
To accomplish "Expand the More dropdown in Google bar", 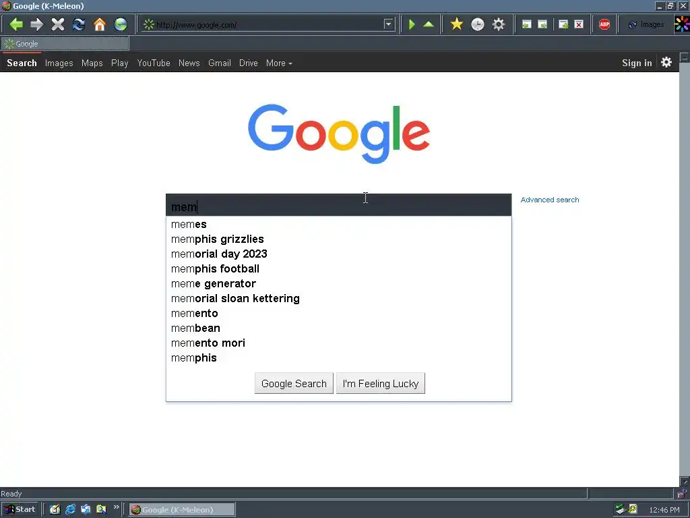I will click(279, 63).
